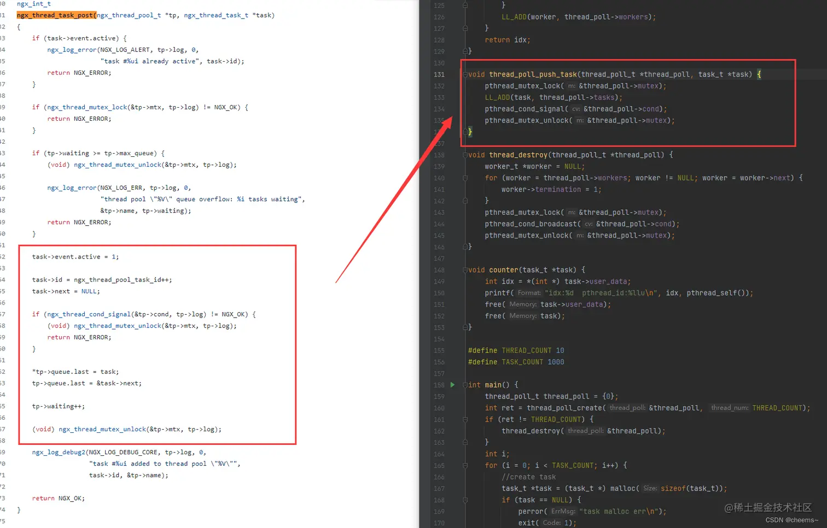
Task: Click the ngx_int_t return type
Action: [34, 4]
